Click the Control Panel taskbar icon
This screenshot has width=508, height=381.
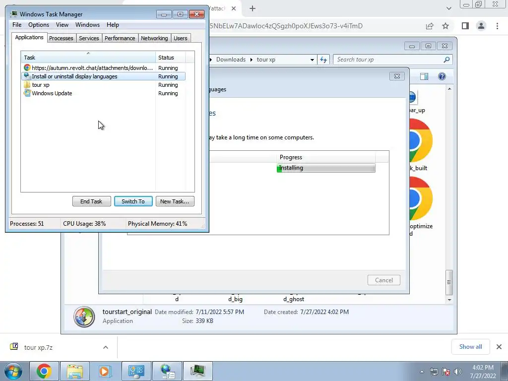pyautogui.click(x=136, y=371)
